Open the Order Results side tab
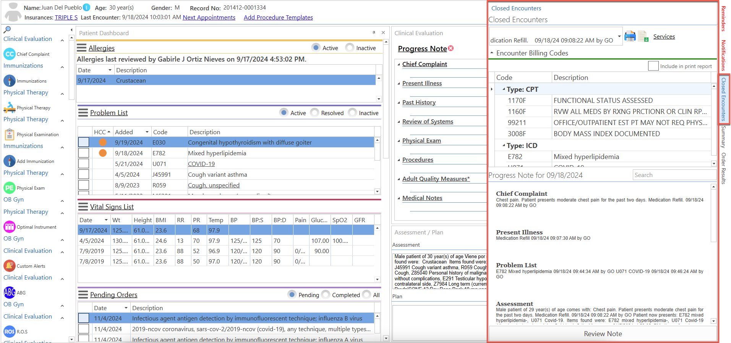 coord(723,168)
